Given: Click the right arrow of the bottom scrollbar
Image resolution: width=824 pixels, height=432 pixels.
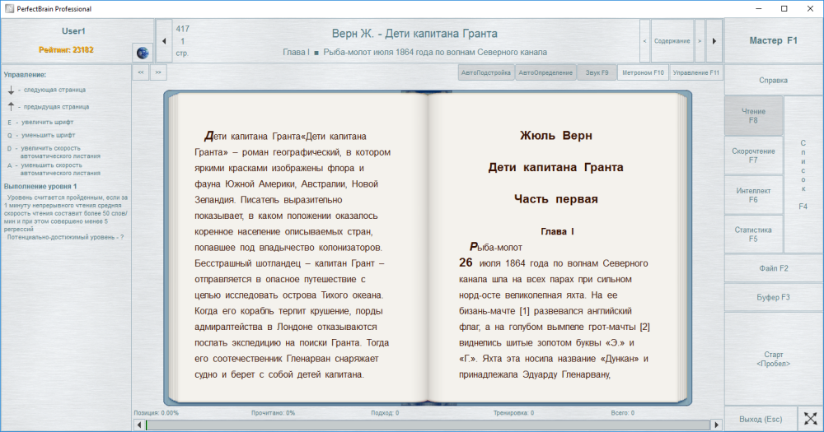Looking at the screenshot, I should (716, 425).
